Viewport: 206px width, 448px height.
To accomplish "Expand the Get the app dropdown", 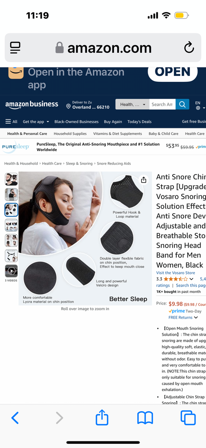I will click(36, 121).
